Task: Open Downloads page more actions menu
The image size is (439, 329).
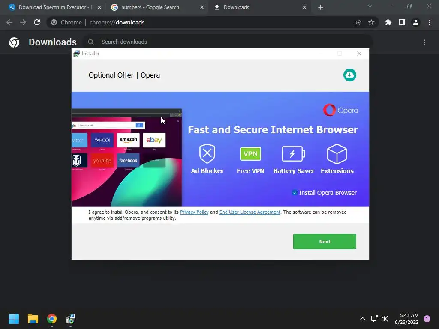Action: [424, 42]
